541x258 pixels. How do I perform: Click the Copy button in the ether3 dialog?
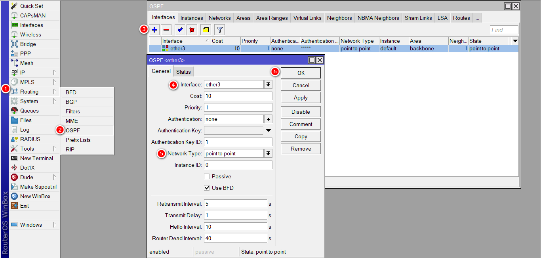[300, 136]
